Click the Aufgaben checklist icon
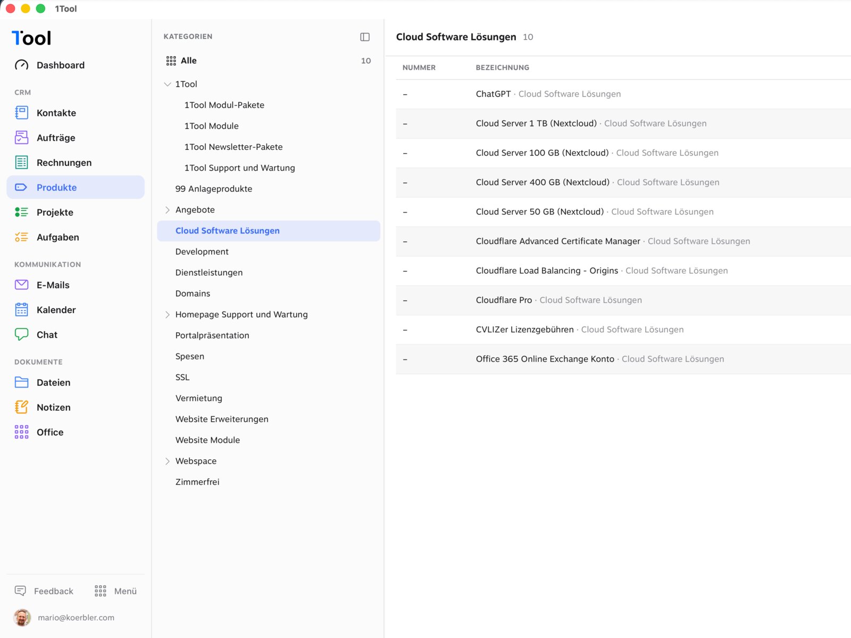This screenshot has height=638, width=851. tap(22, 237)
